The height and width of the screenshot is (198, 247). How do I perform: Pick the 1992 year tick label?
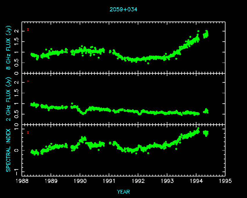point(138,181)
